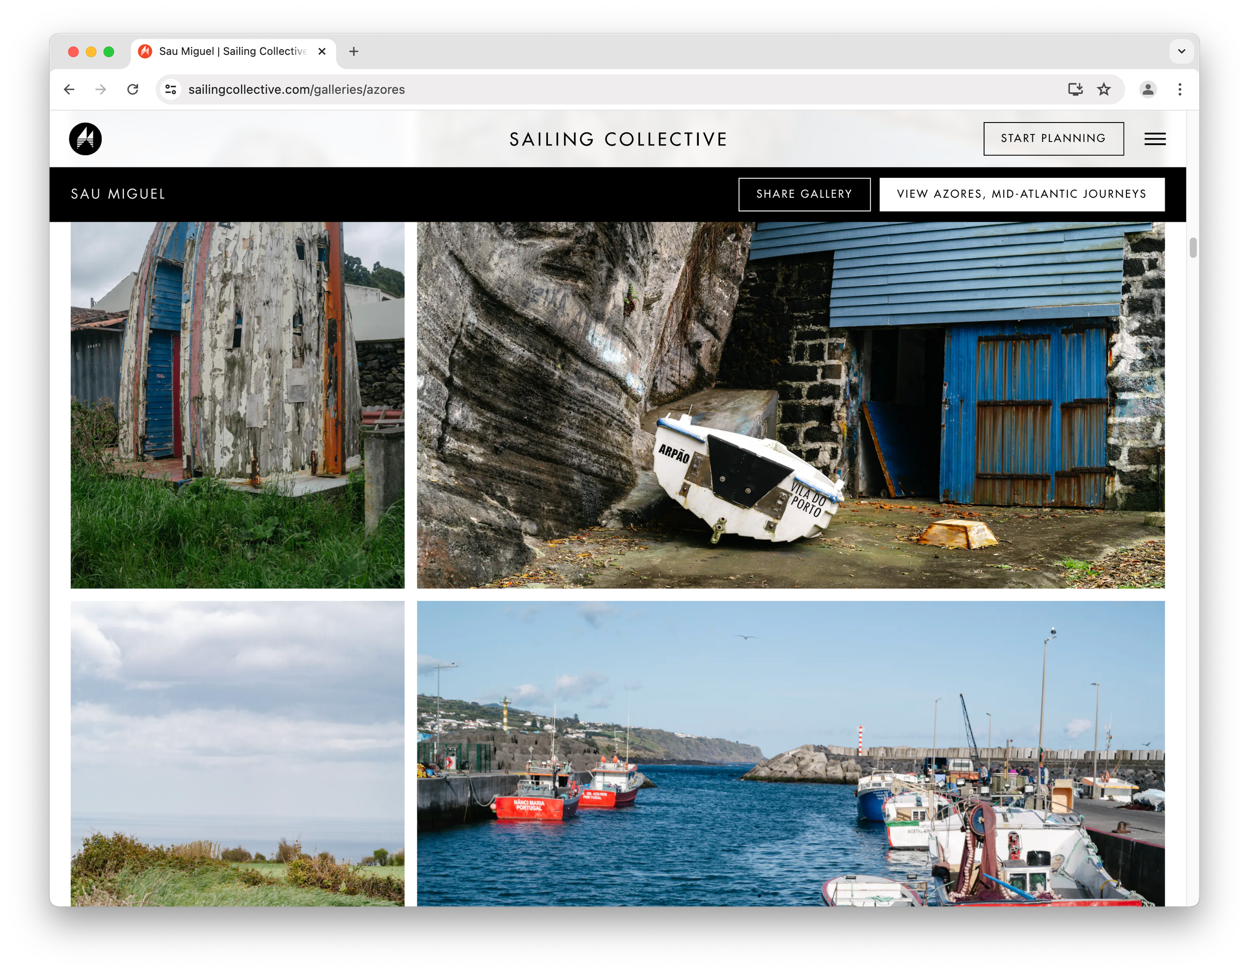Bookmark this page with star icon

pos(1104,89)
